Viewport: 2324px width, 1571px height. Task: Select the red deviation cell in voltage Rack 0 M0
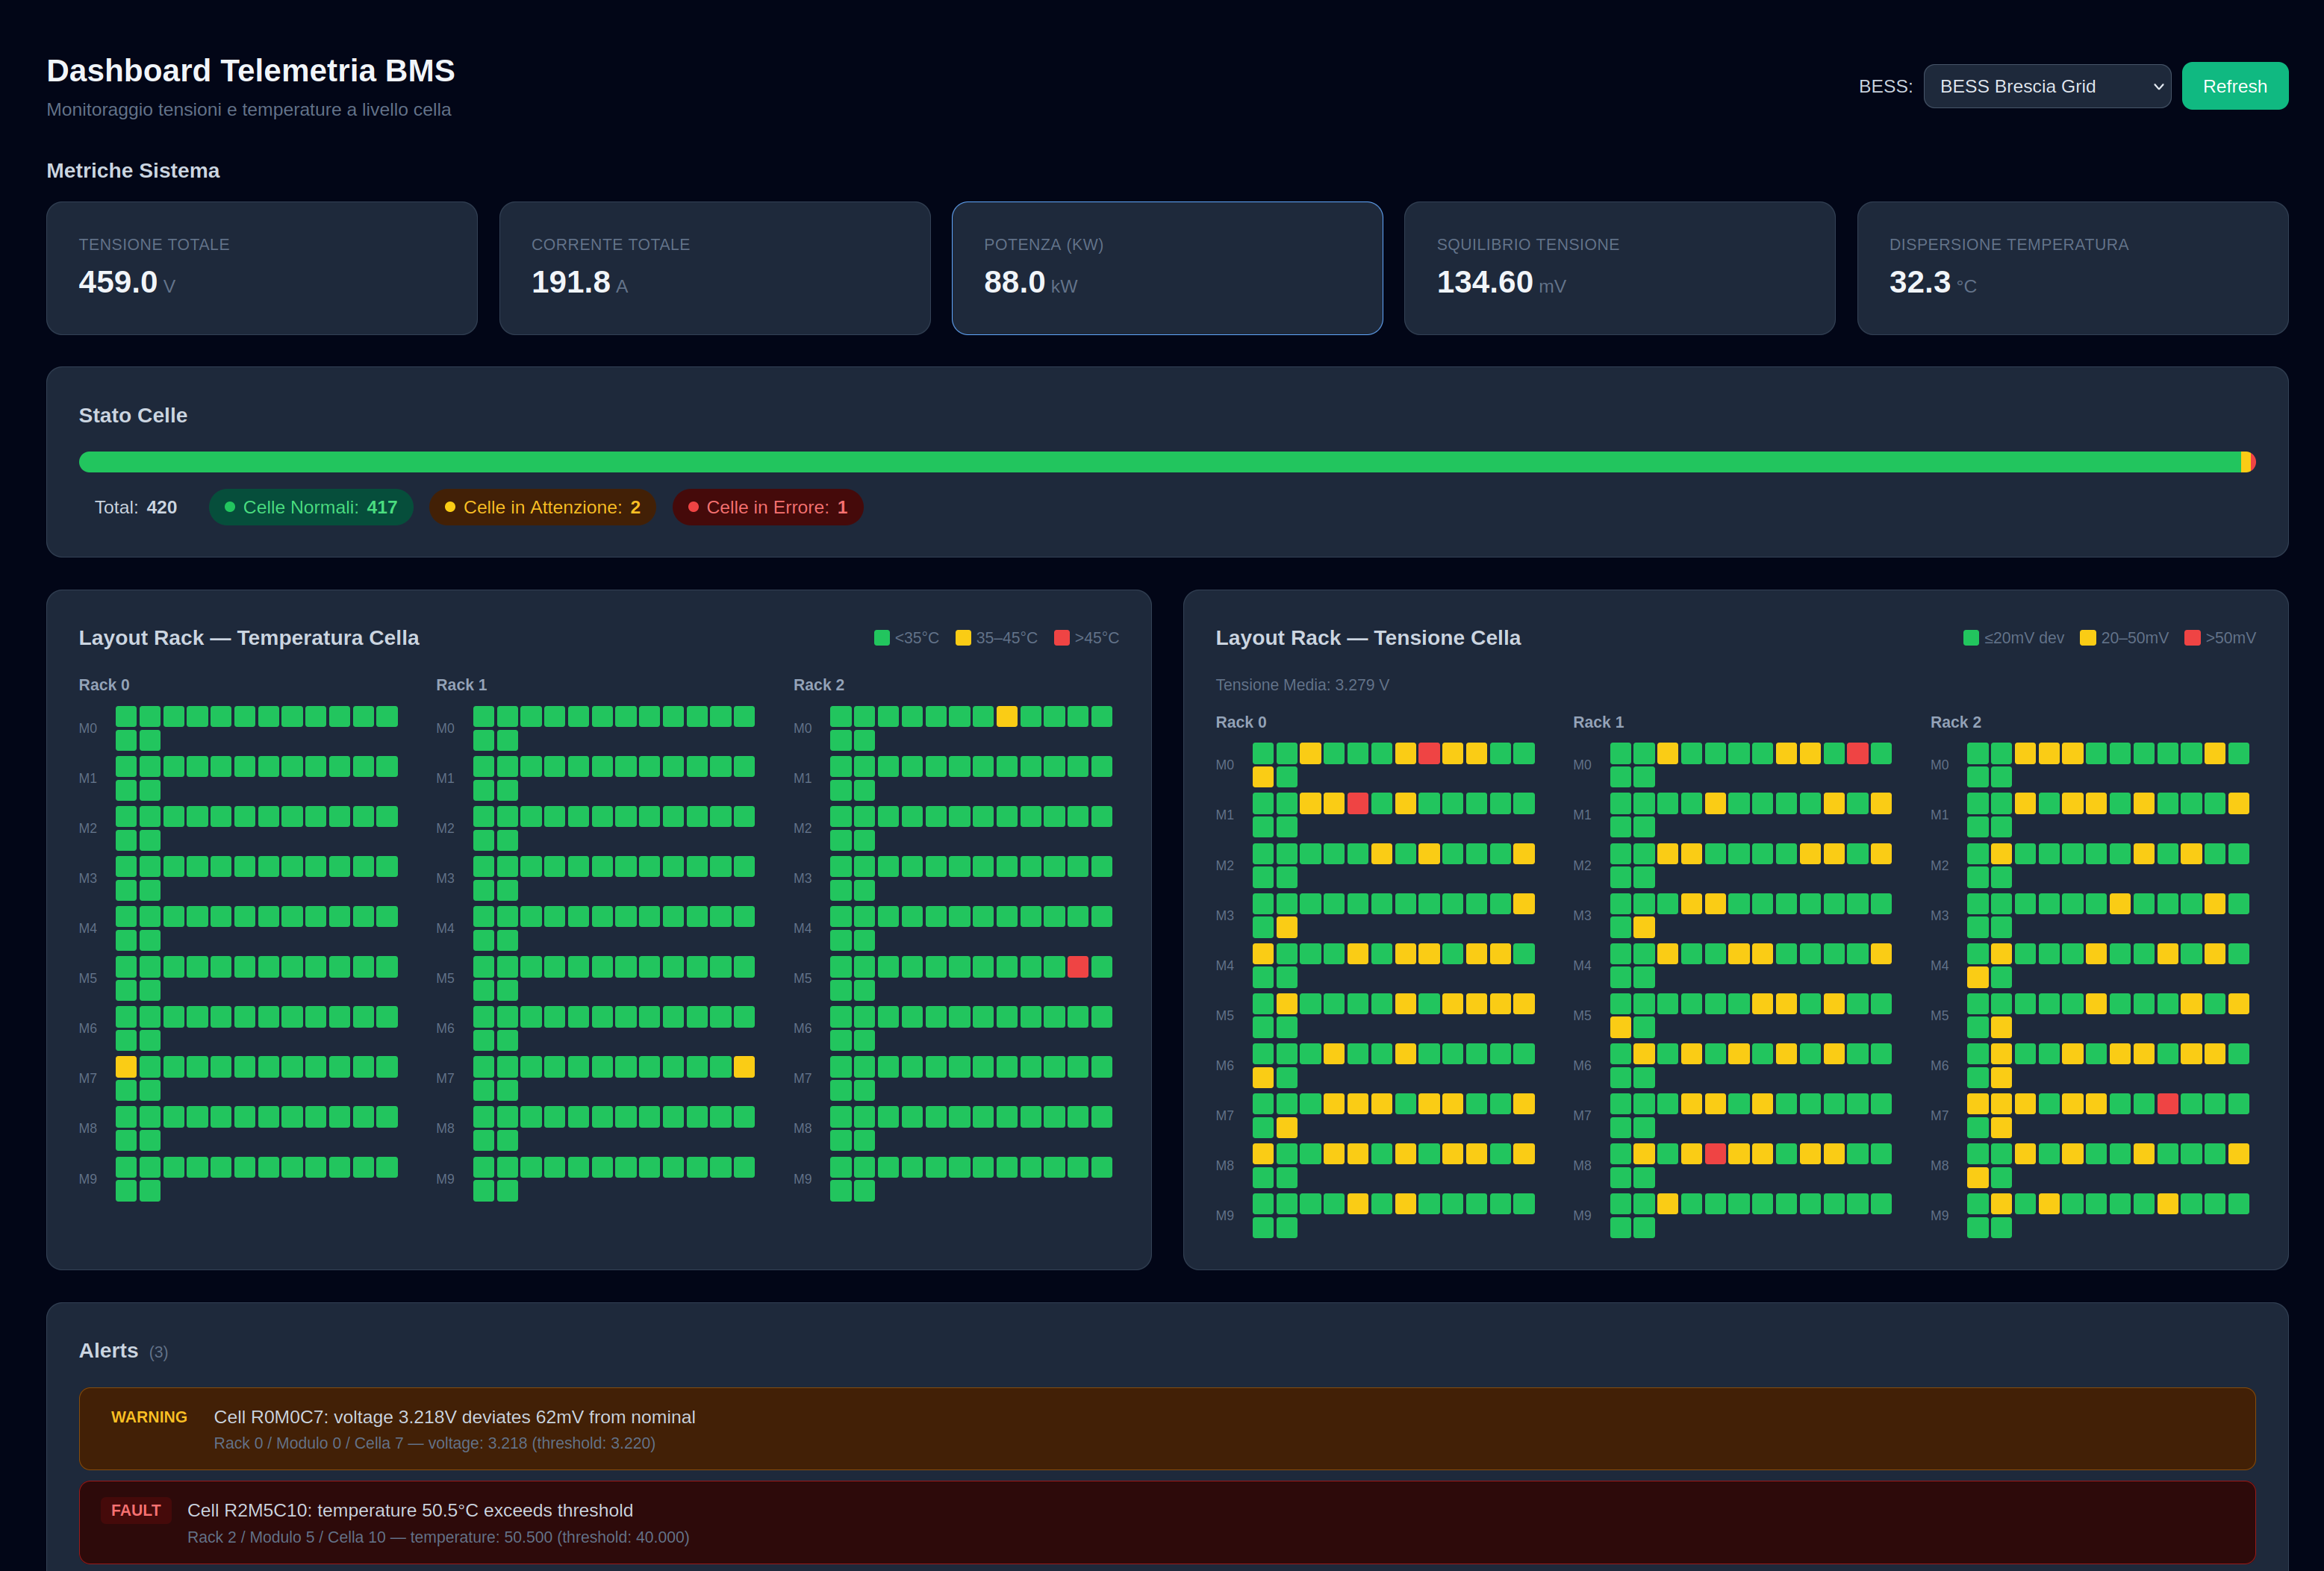1430,753
